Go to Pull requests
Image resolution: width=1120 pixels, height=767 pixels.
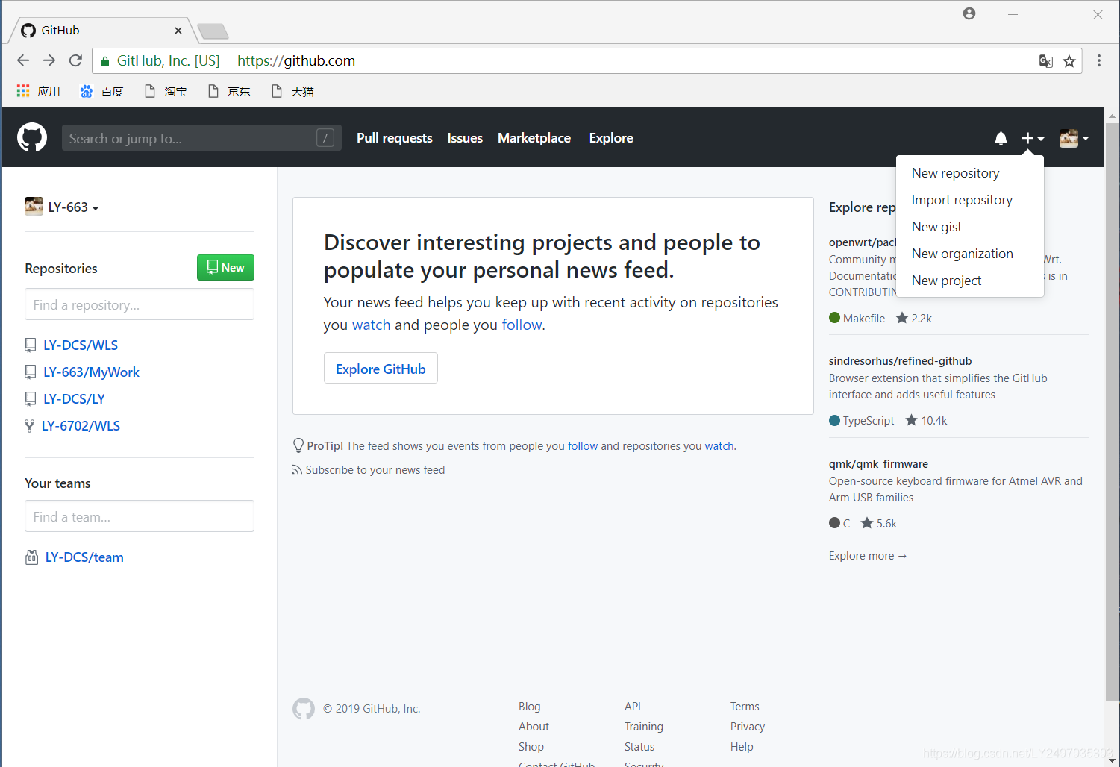pos(395,138)
